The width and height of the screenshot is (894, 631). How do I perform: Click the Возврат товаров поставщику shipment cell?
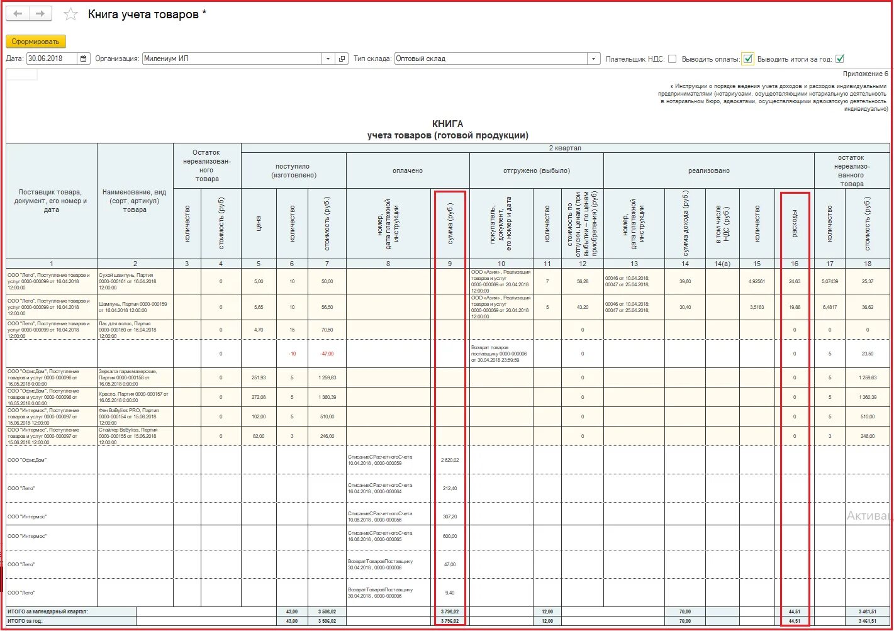point(501,354)
